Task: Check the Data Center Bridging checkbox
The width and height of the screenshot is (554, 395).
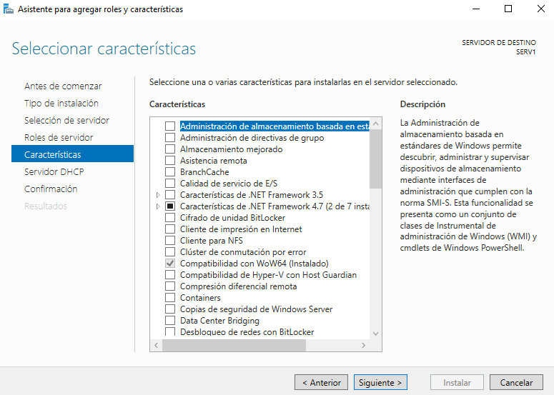Action: click(170, 320)
